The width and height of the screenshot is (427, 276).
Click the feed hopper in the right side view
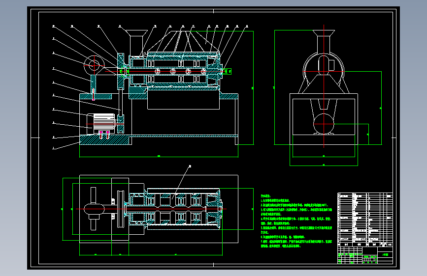[324, 42]
